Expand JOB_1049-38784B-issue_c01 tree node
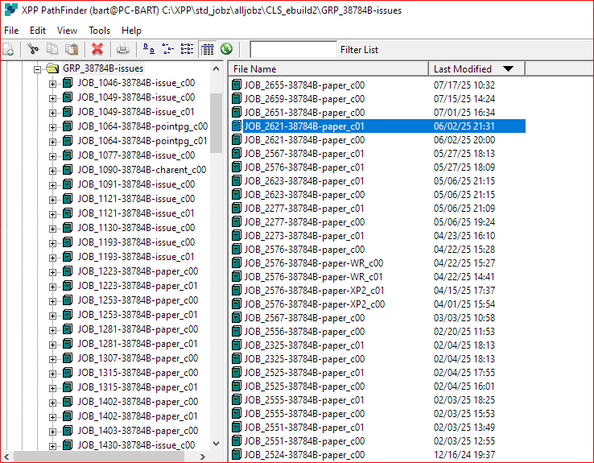The image size is (594, 463). click(x=52, y=113)
